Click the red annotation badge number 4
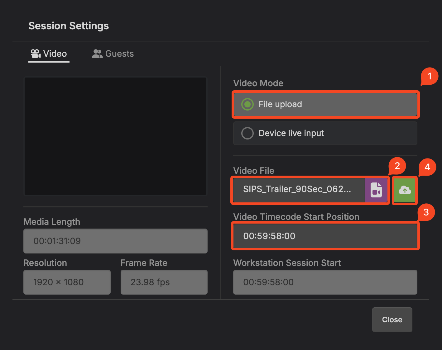This screenshot has width=442, height=350. click(x=427, y=167)
